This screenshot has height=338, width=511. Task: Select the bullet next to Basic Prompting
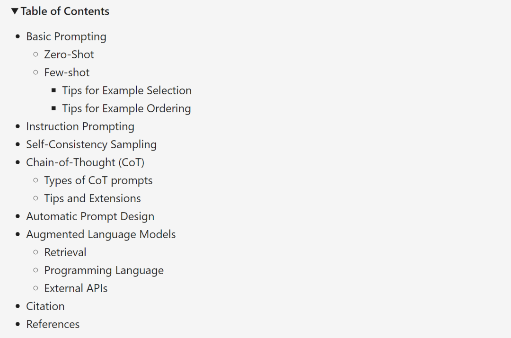click(x=18, y=36)
